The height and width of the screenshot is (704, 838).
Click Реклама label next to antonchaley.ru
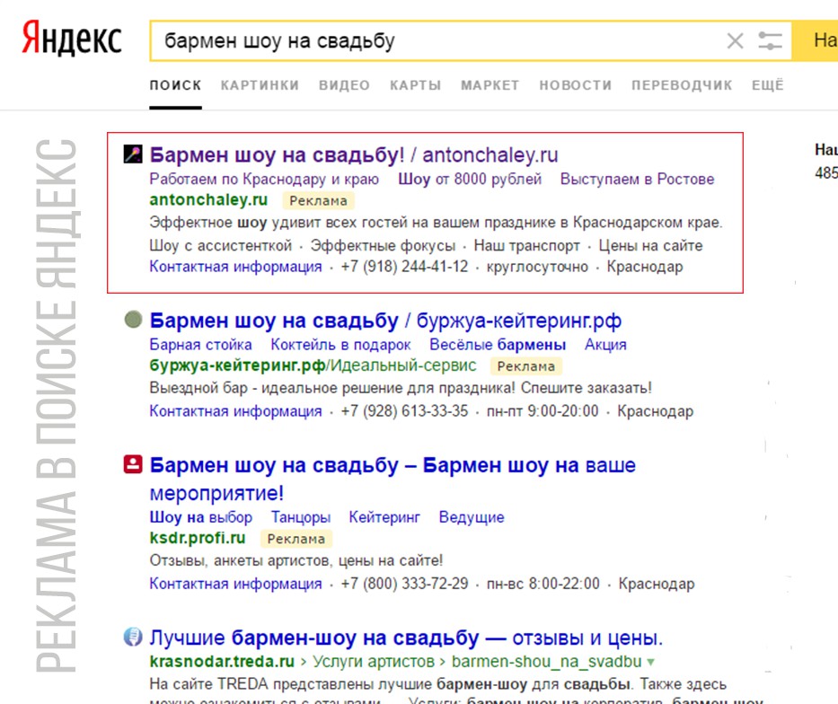pyautogui.click(x=318, y=201)
